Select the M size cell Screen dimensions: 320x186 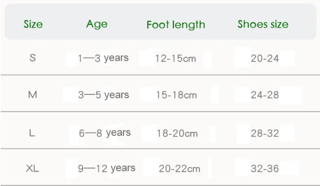point(32,95)
